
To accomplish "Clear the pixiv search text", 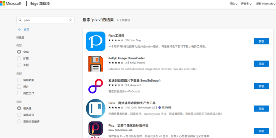I will coord(70,20).
